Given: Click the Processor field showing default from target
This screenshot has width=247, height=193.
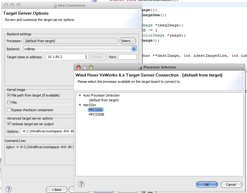Looking at the screenshot, I should tap(70, 41).
